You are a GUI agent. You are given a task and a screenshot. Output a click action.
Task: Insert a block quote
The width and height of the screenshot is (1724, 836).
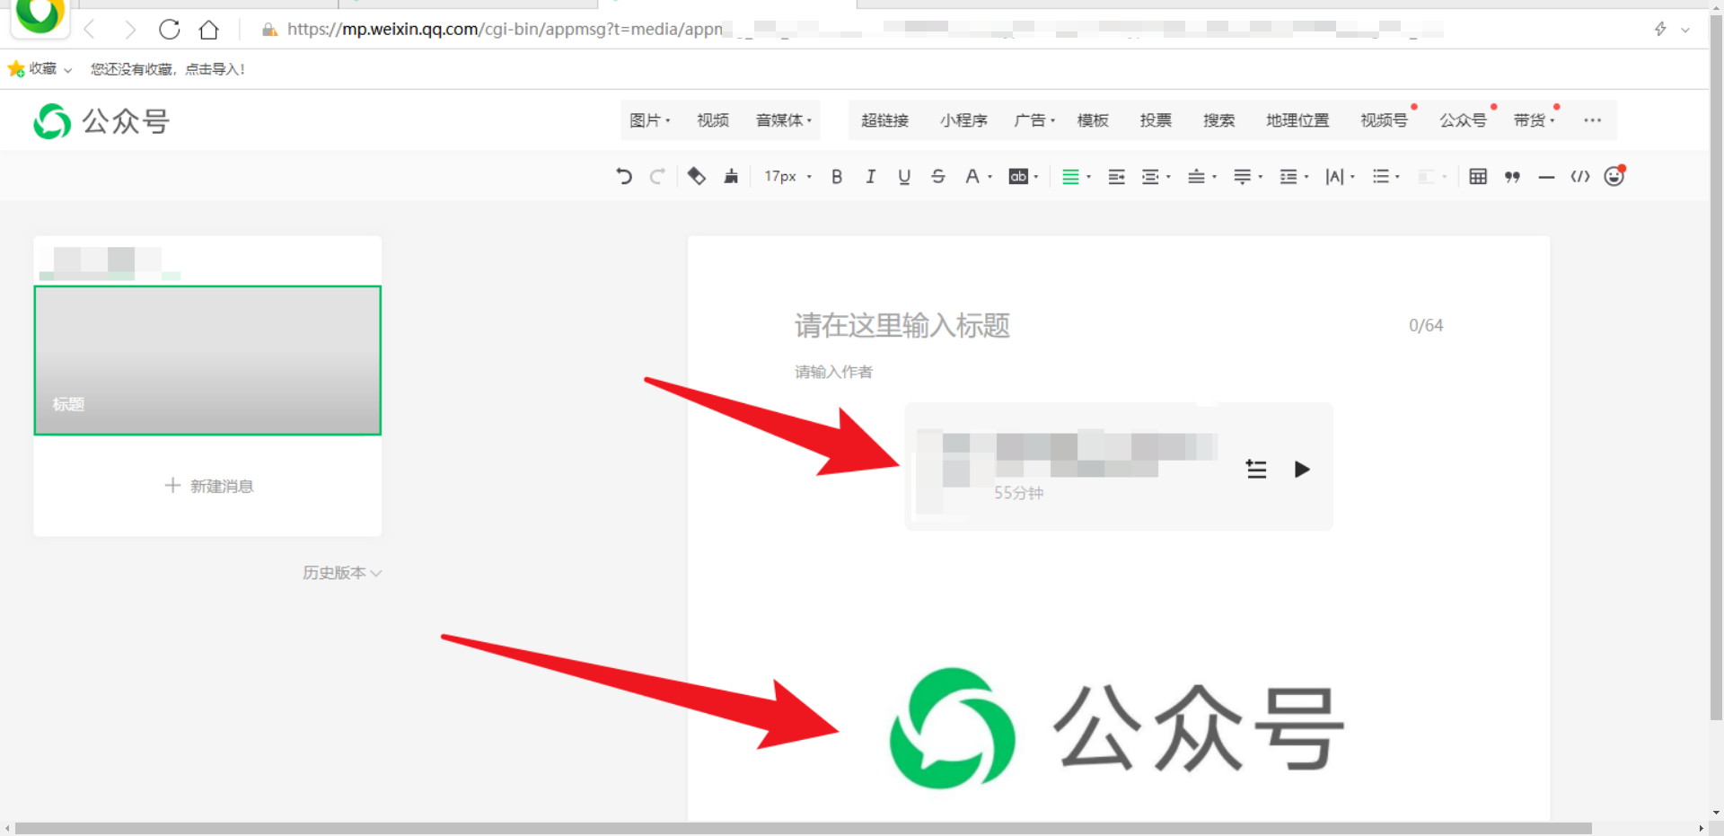coord(1512,177)
